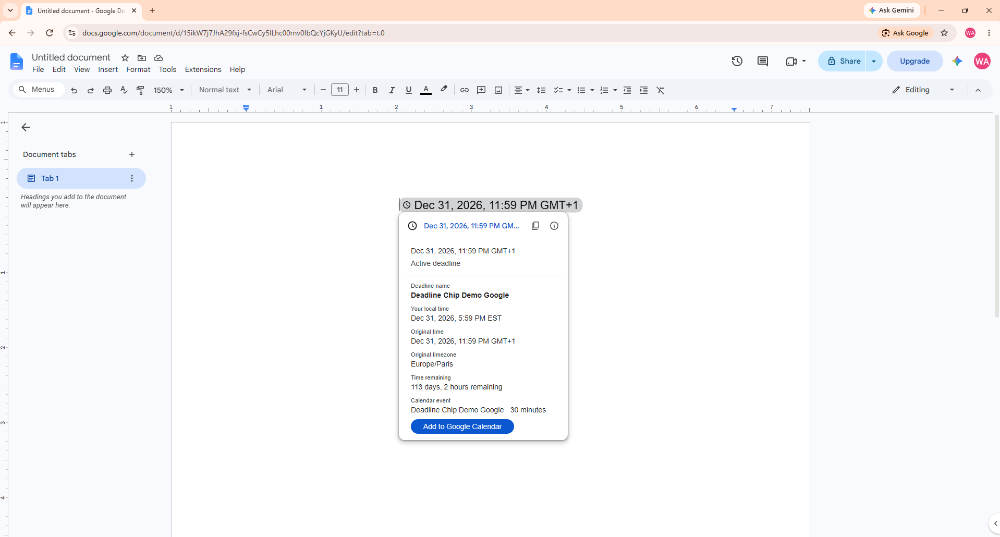1000x537 pixels.
Task: Open version history clock icon
Action: (x=737, y=61)
